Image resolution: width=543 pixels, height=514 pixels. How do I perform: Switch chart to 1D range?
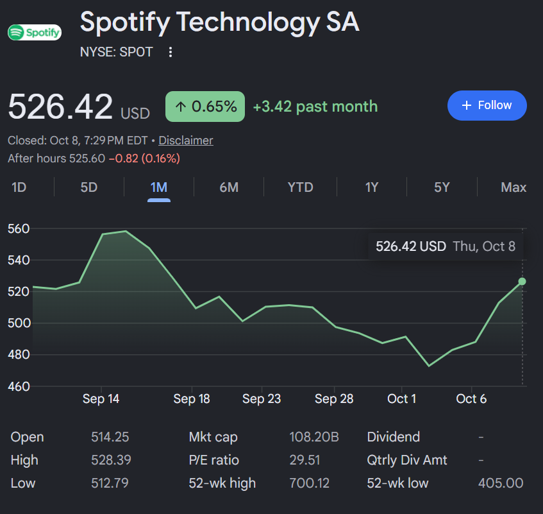pyautogui.click(x=19, y=187)
